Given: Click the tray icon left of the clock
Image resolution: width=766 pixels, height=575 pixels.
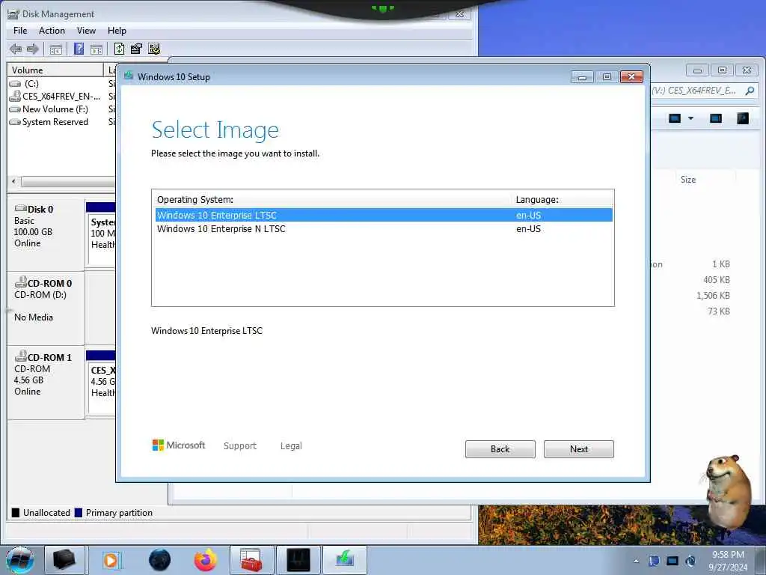Looking at the screenshot, I should pos(690,561).
